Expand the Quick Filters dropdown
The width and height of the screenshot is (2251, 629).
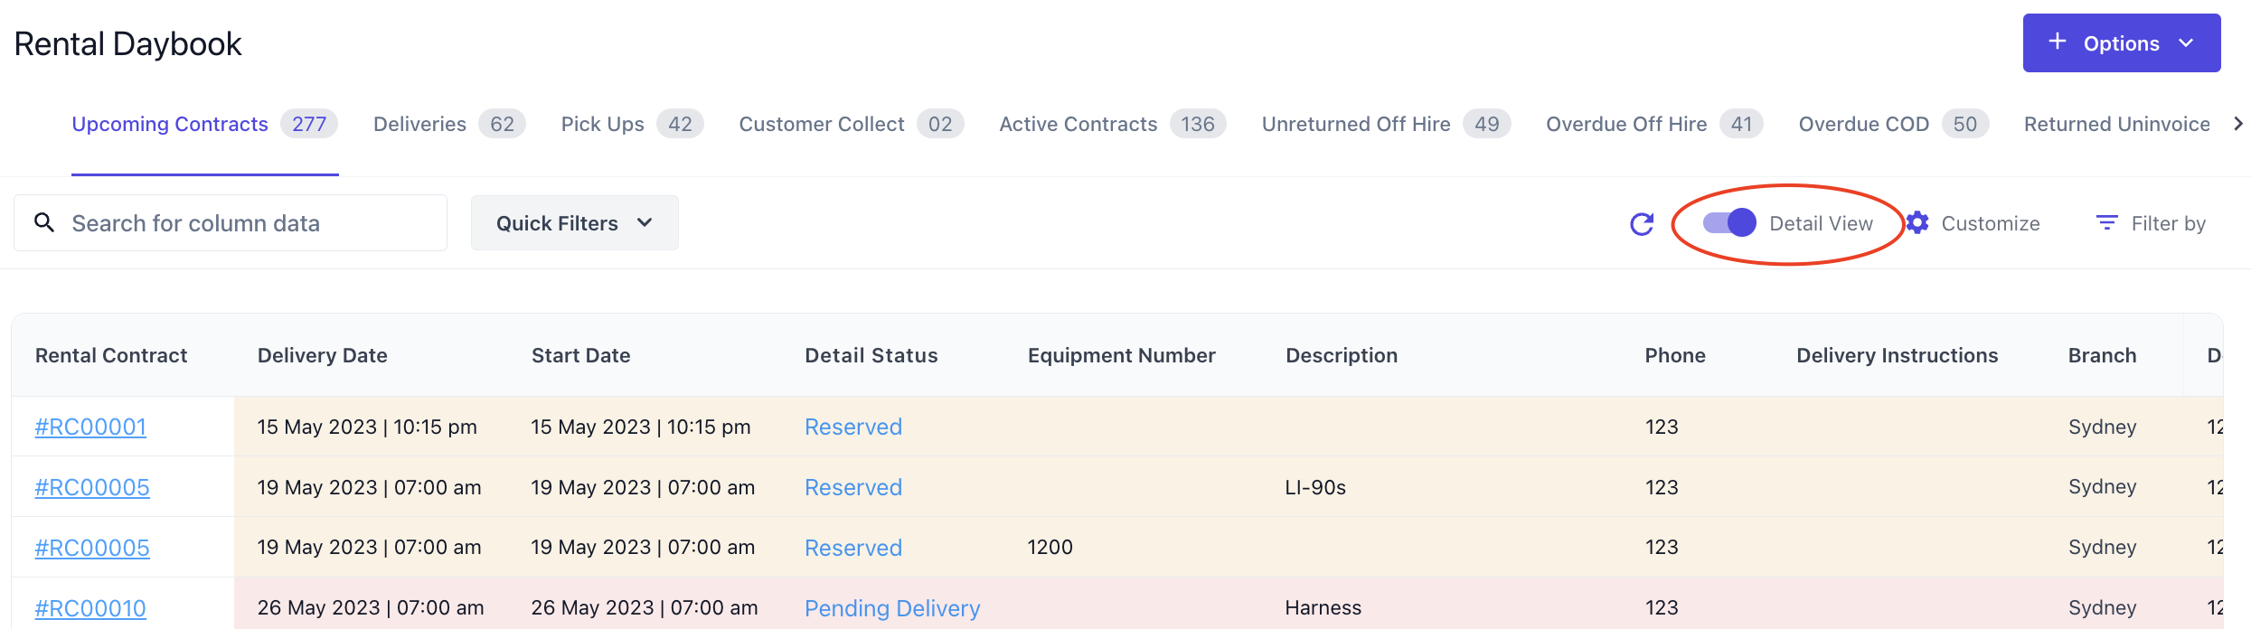coord(574,223)
